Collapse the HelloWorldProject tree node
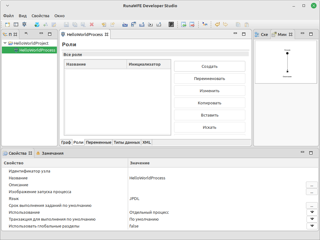Image resolution: width=320 pixels, height=240 pixels. click(x=5, y=43)
